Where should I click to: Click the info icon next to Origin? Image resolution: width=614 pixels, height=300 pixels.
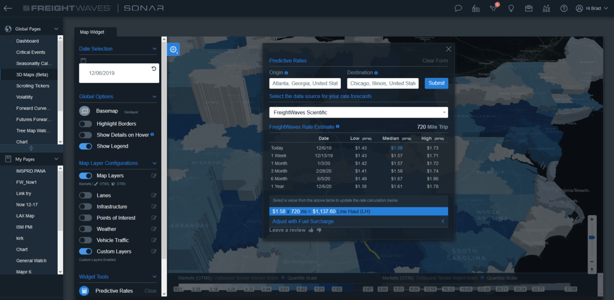(286, 73)
